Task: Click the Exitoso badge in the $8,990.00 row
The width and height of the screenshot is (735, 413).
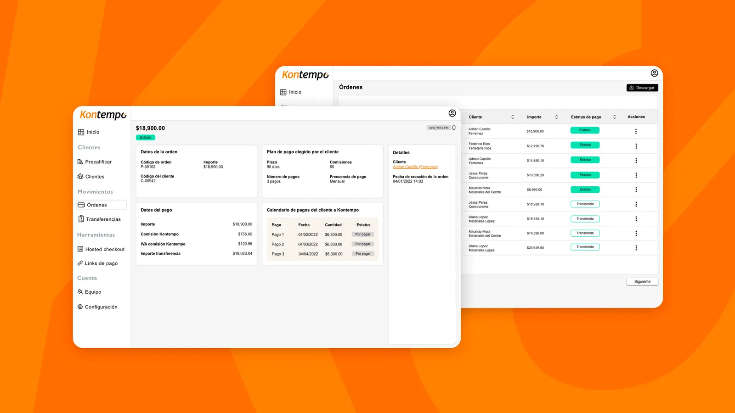Action: tap(585, 190)
